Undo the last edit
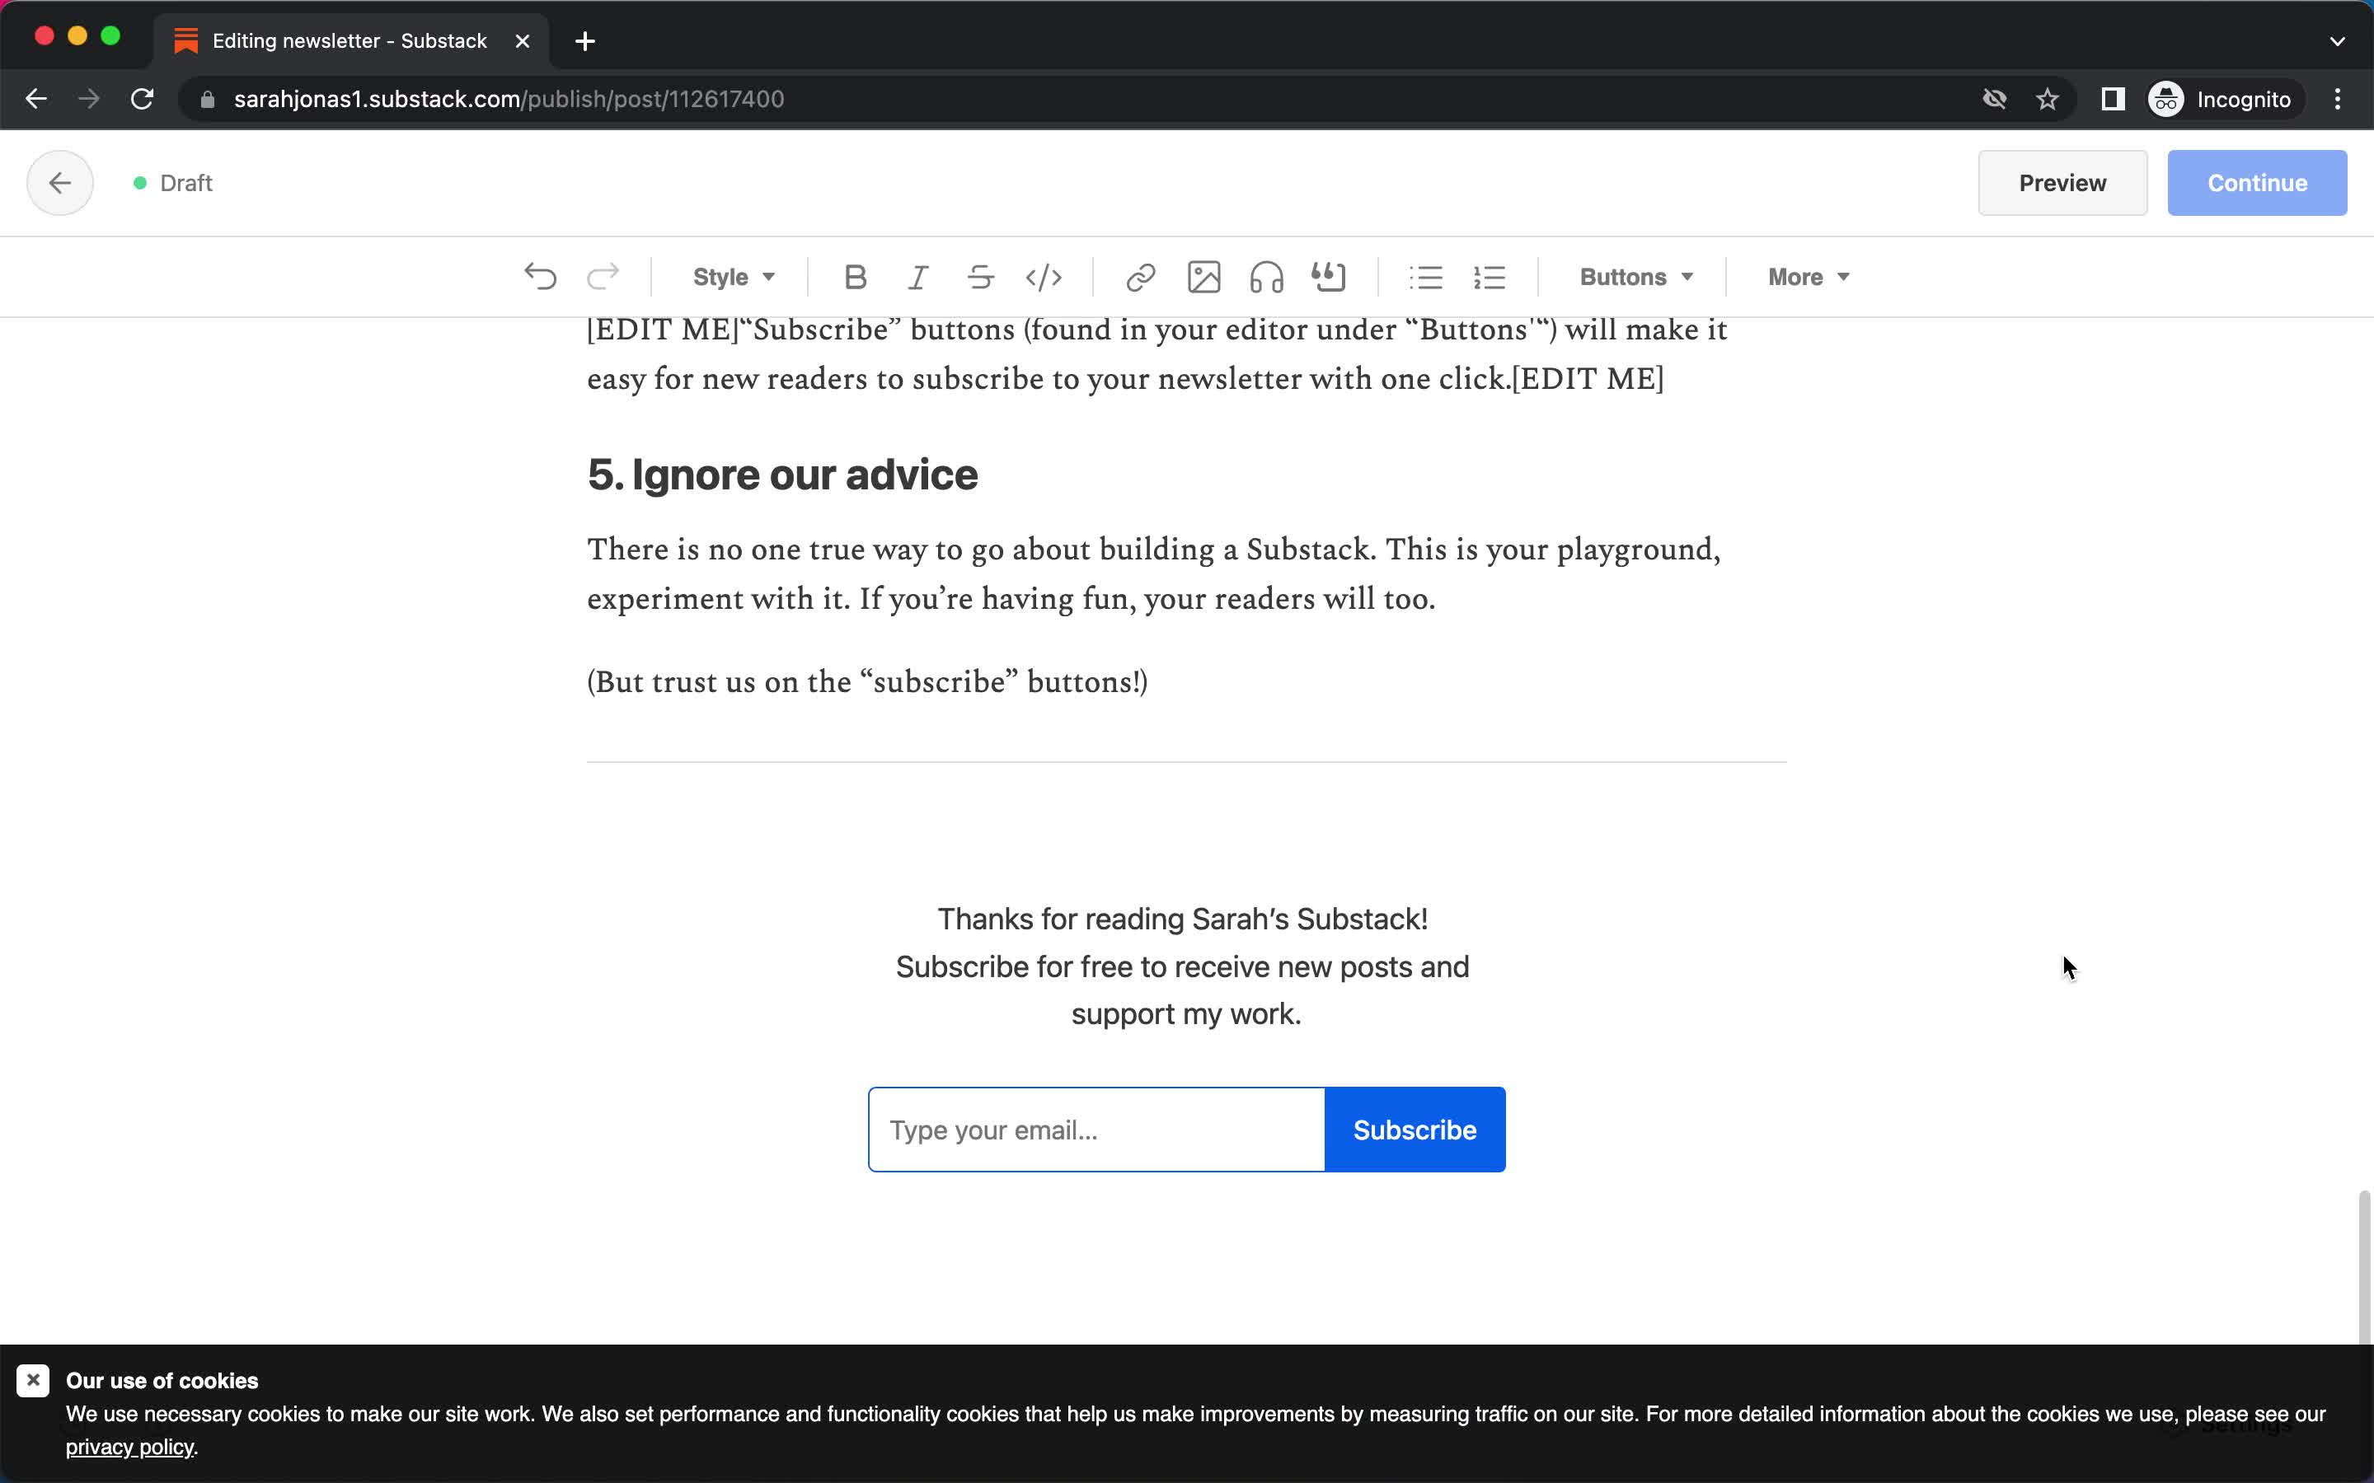Image resolution: width=2374 pixels, height=1483 pixels. (x=541, y=278)
